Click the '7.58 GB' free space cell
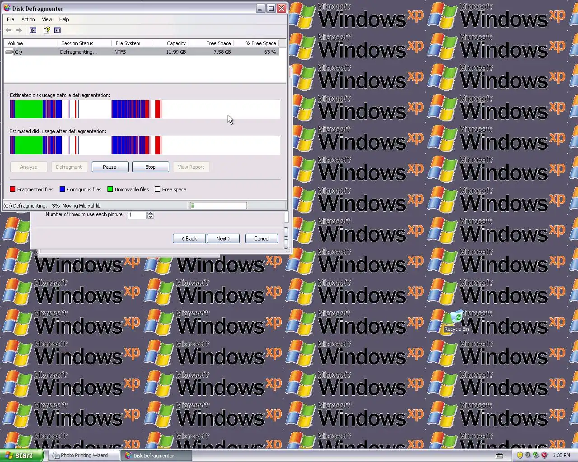The width and height of the screenshot is (578, 462). tap(222, 52)
